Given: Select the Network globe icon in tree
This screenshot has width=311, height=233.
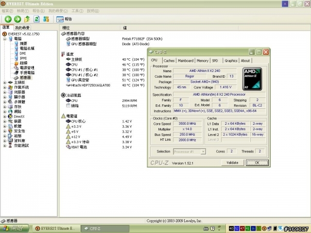Looking at the screenshot, I should tap(10, 112).
